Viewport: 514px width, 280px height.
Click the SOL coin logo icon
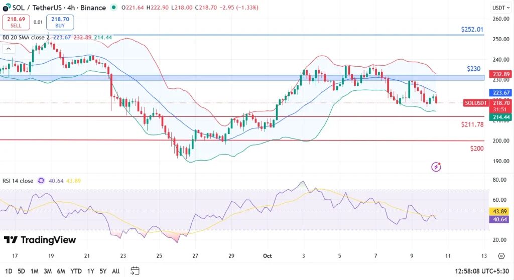click(7, 8)
